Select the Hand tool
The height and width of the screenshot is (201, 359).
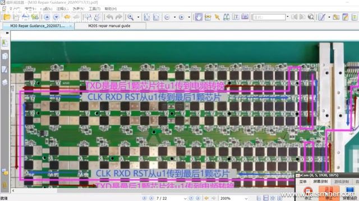[199, 17]
